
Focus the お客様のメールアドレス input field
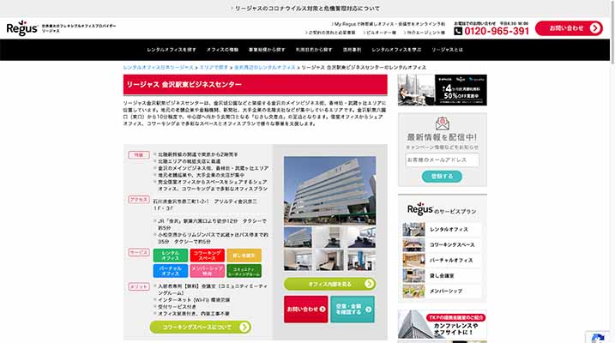[442, 160]
